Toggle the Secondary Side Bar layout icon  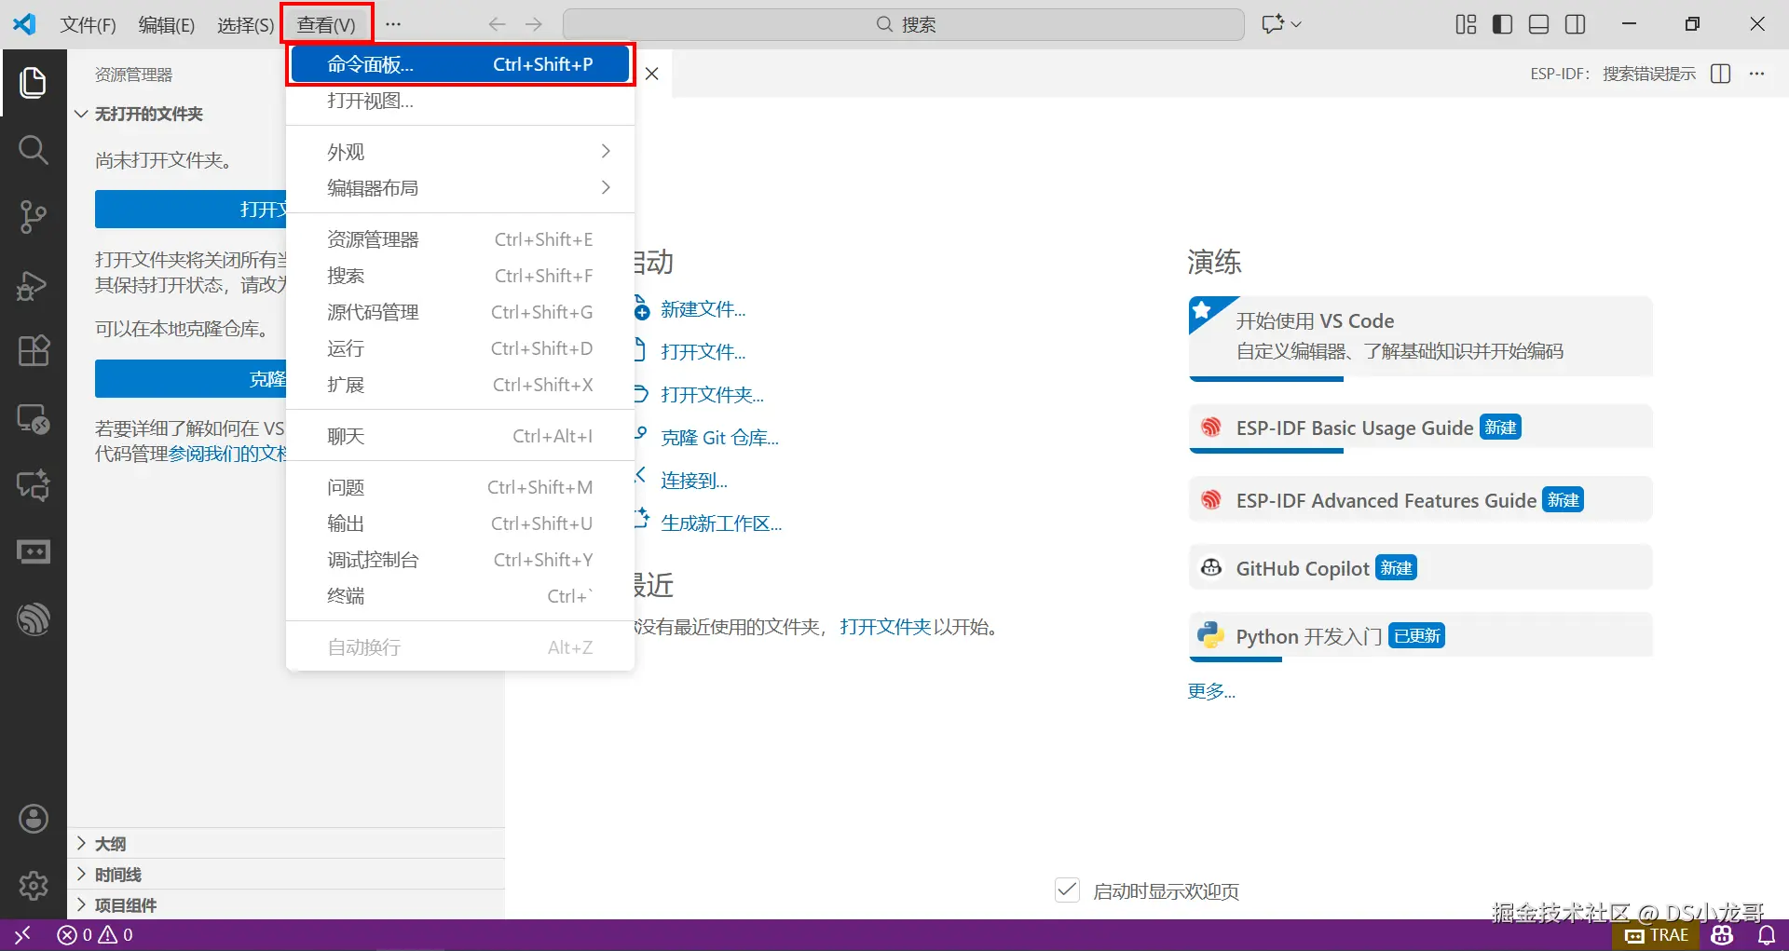tap(1576, 24)
